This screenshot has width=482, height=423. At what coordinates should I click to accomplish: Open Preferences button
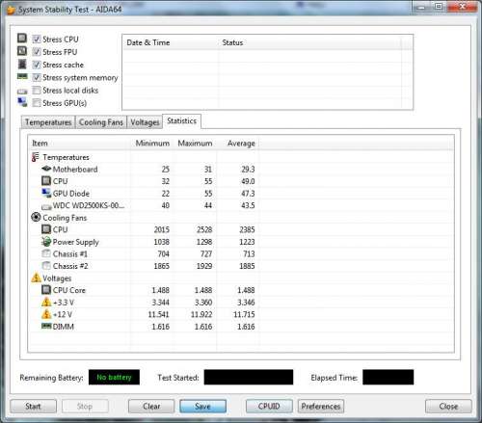pyautogui.click(x=321, y=407)
